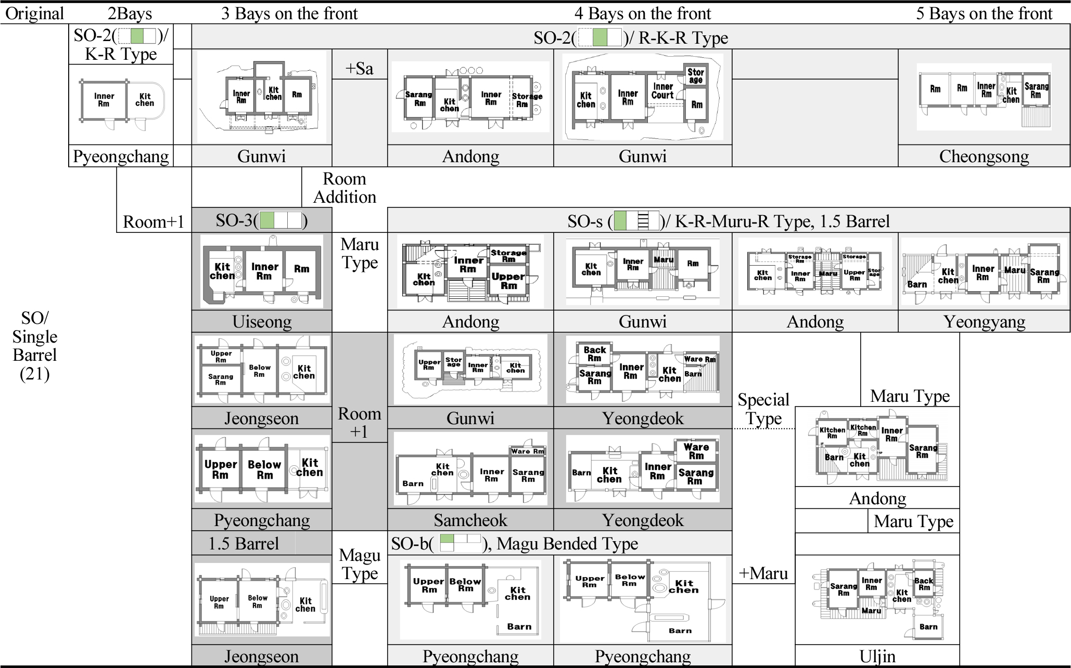Viewport: 1071px width, 668px height.
Task: Click the 'Special Type' label
Action: tap(763, 409)
